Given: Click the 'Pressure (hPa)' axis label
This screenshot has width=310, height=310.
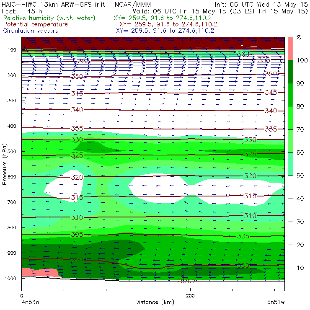Looking at the screenshot, I should point(5,164).
